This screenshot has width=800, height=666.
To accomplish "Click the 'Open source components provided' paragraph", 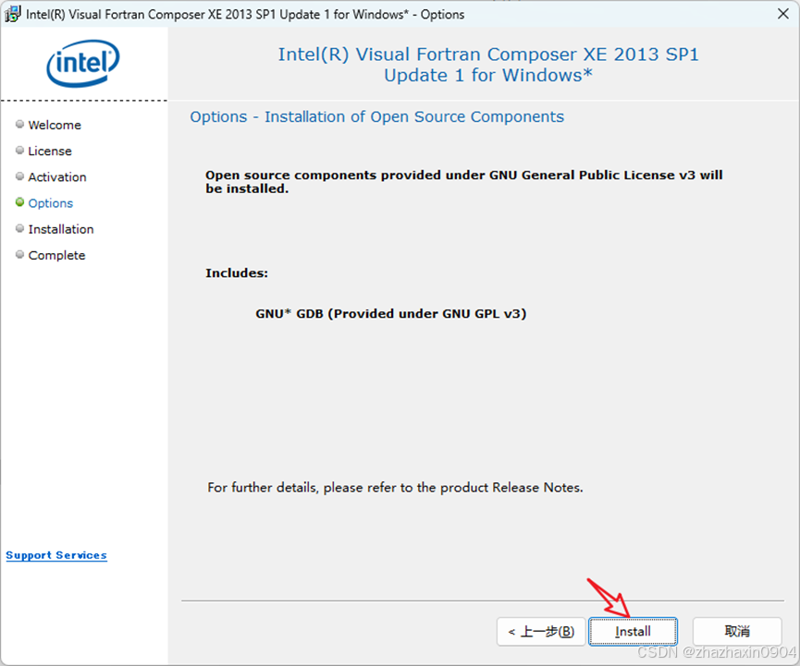I will click(463, 182).
